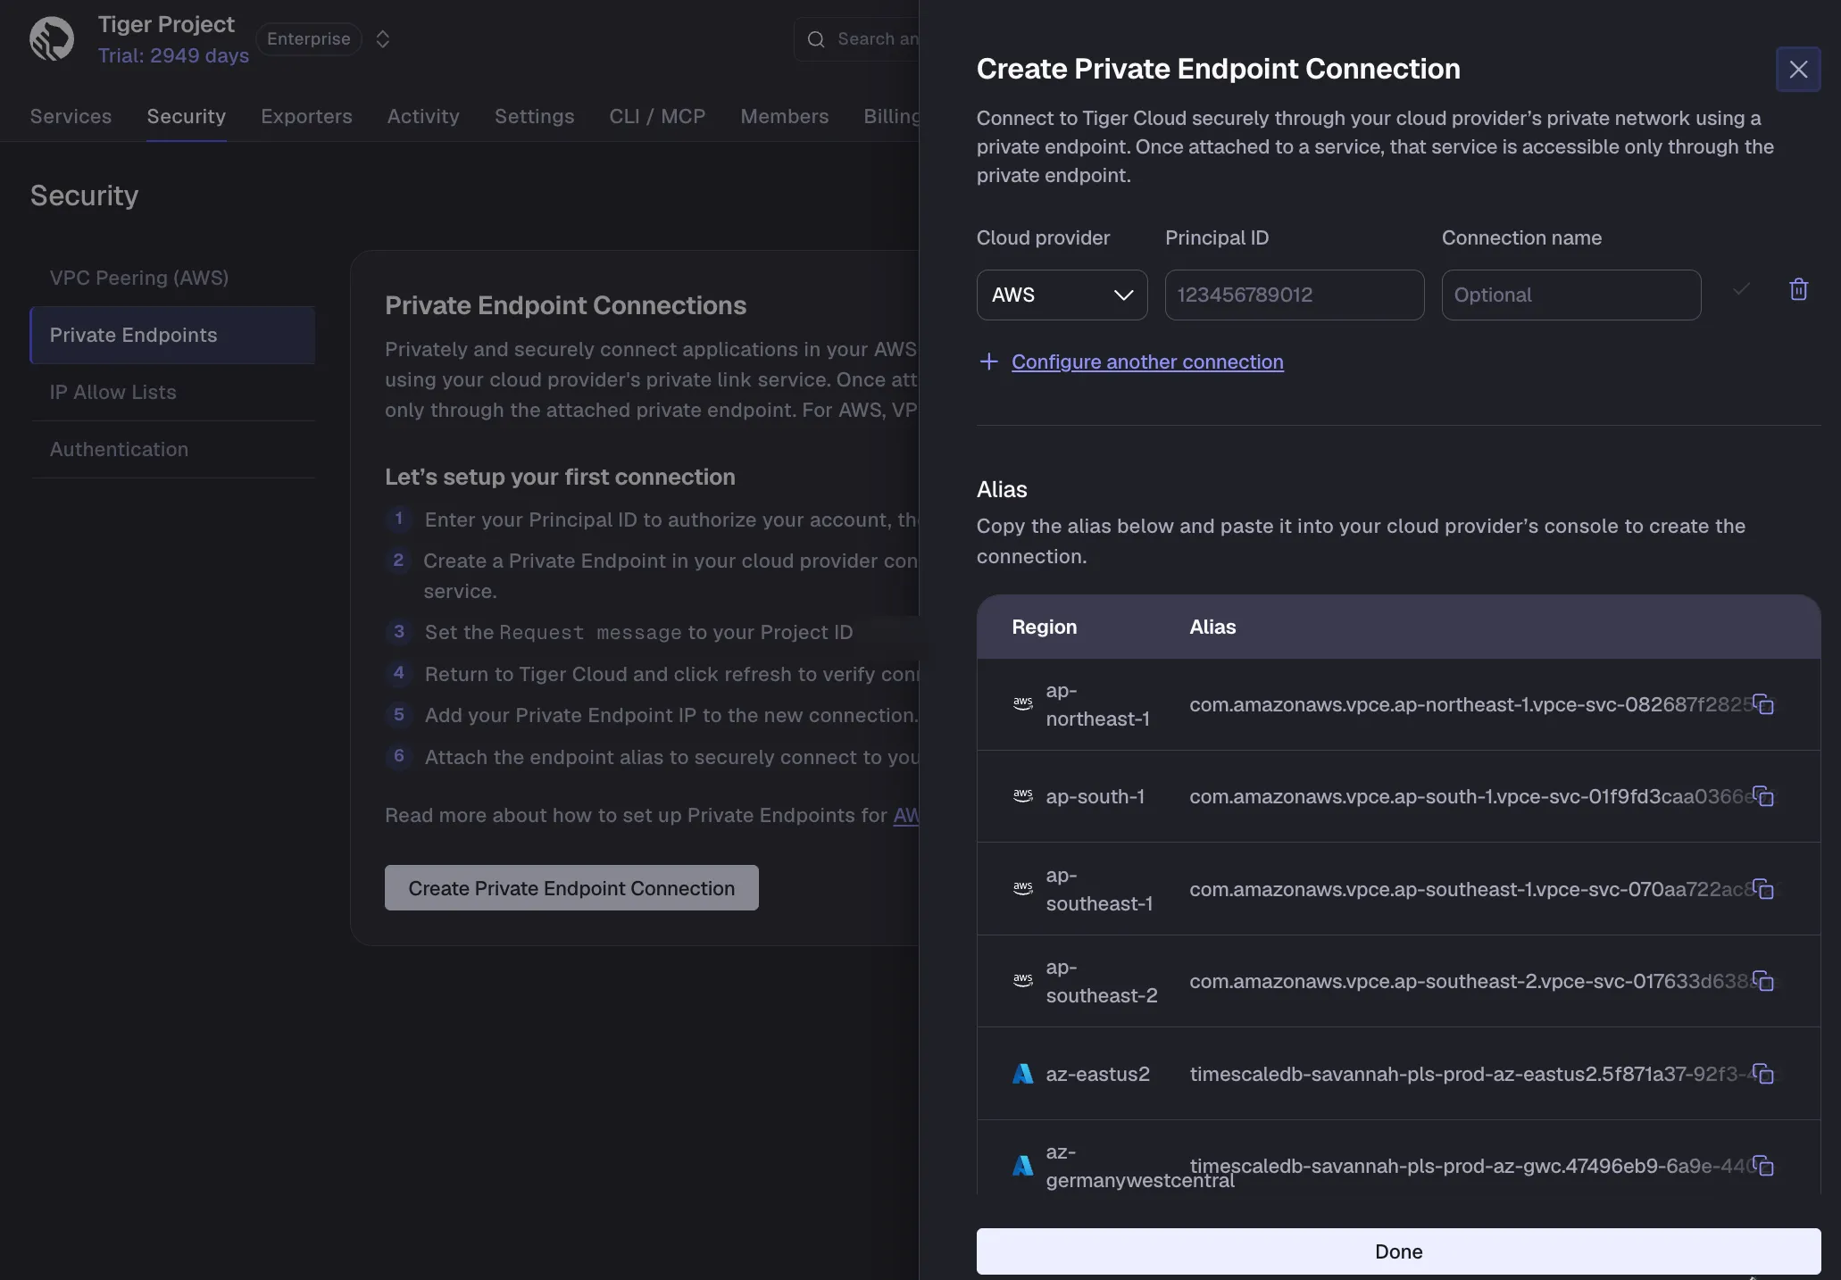The image size is (1841, 1280).
Task: Open the Billing tab
Action: (x=891, y=117)
